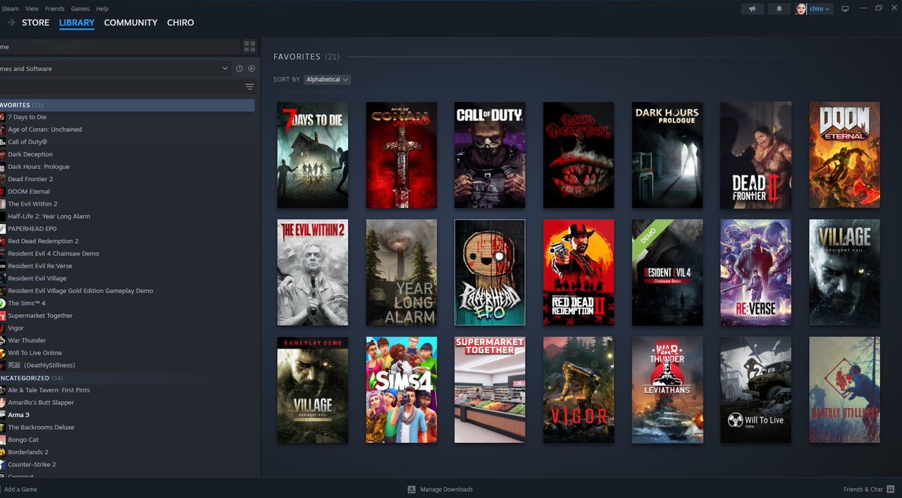Switch to Big Picture mode display icon
The image size is (902, 498).
point(845,8)
